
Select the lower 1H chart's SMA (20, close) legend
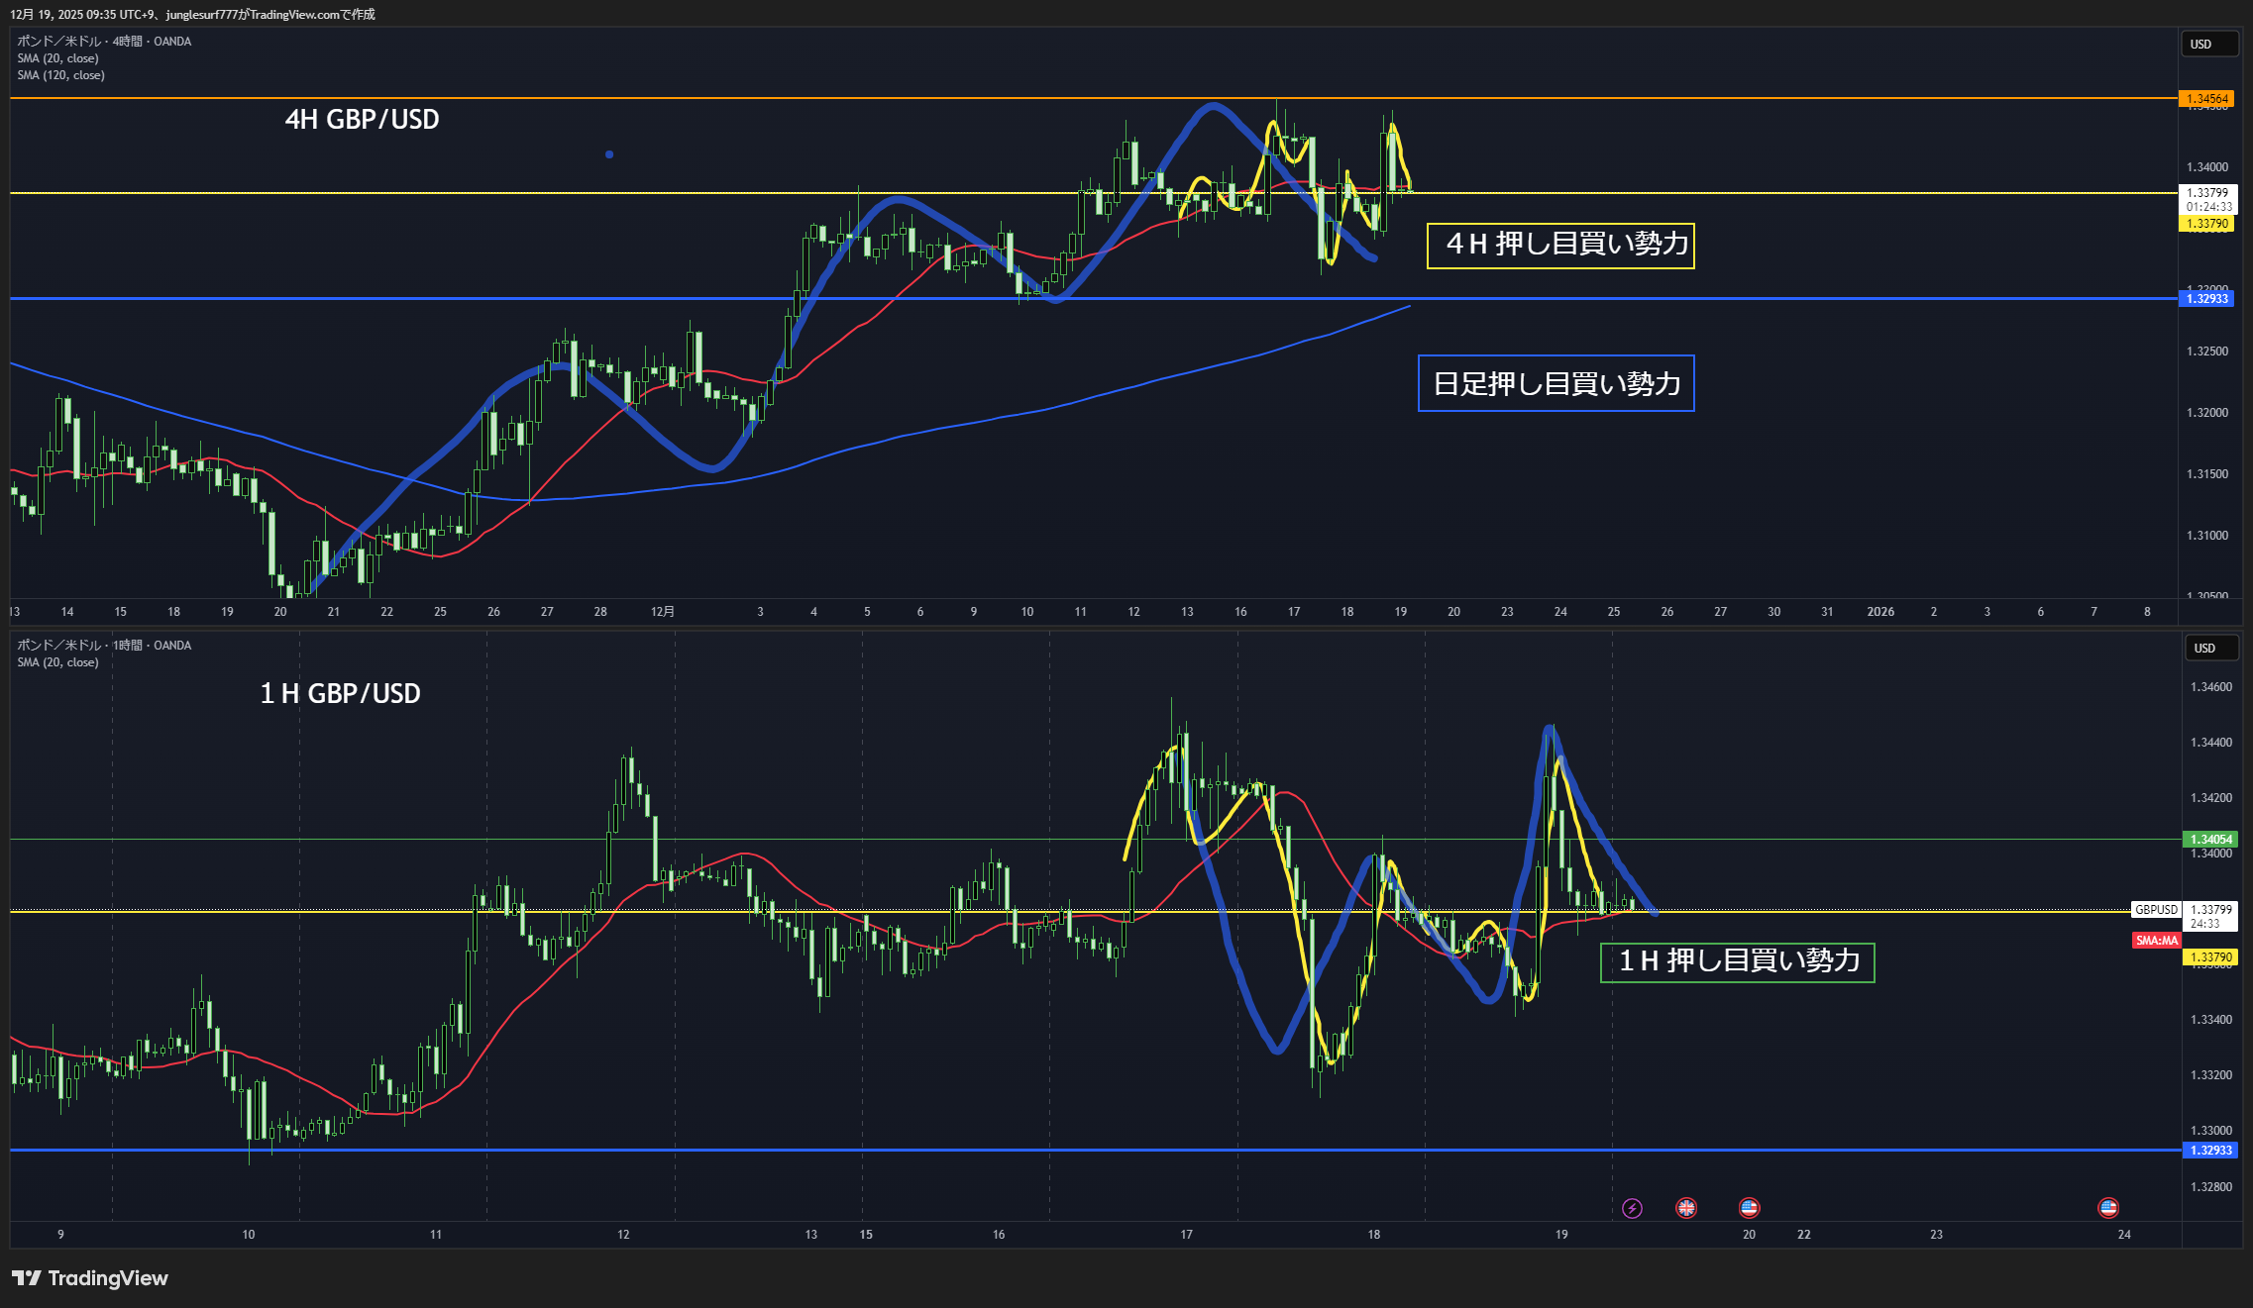pos(57,662)
